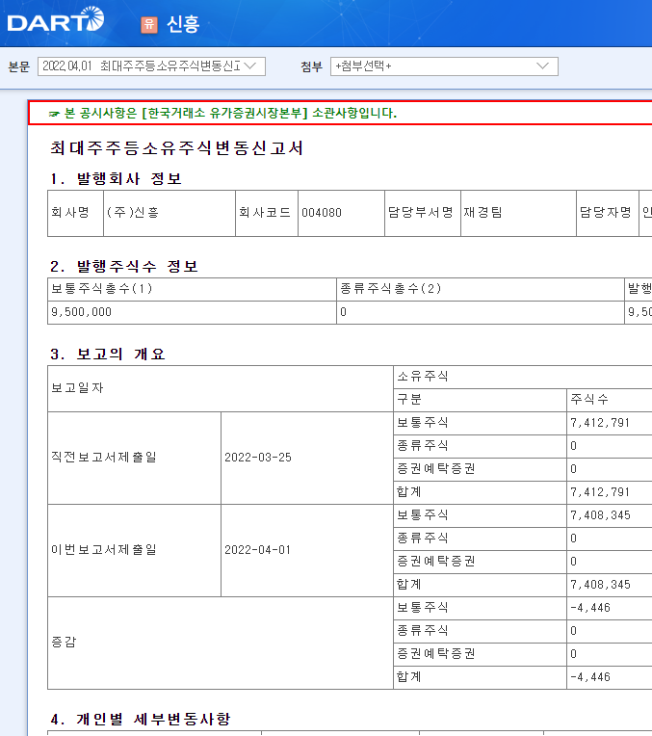Click the heading 3. 보고의 개요

(108, 354)
